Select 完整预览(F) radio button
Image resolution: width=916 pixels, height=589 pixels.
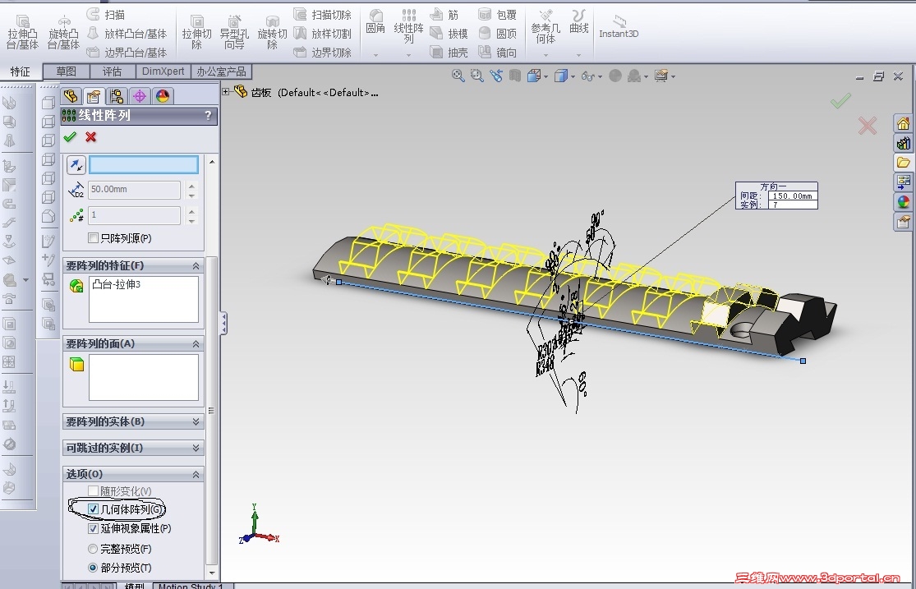click(92, 549)
